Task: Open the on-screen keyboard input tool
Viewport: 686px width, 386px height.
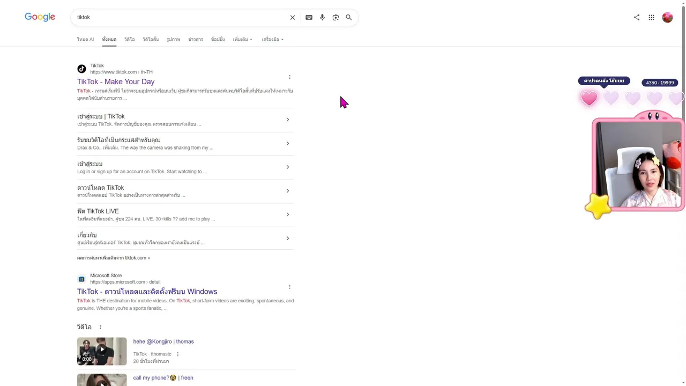Action: pyautogui.click(x=309, y=18)
